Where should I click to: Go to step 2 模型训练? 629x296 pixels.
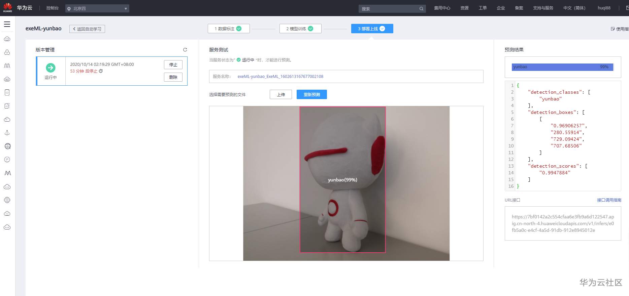300,29
